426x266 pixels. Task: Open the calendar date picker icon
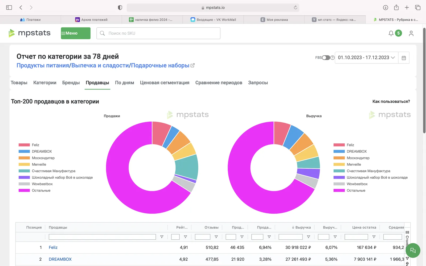[x=404, y=58]
